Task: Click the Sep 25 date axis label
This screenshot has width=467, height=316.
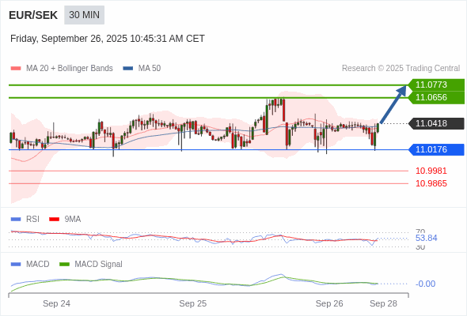Action: click(x=192, y=303)
